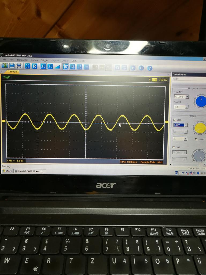This screenshot has width=206, height=275.
Task: Click the grey CH2 vertical knob
Action: (x=199, y=155)
